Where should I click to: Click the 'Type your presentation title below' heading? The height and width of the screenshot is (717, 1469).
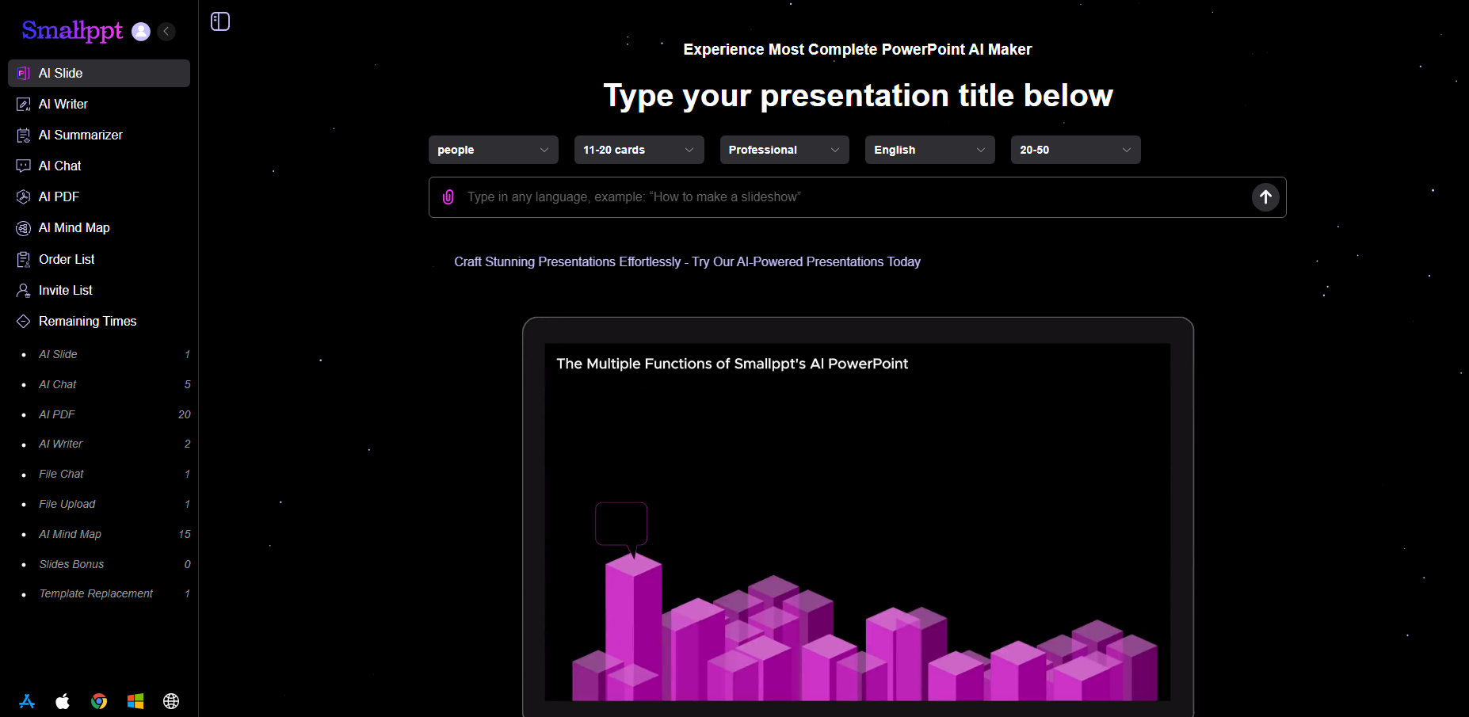pyautogui.click(x=858, y=96)
